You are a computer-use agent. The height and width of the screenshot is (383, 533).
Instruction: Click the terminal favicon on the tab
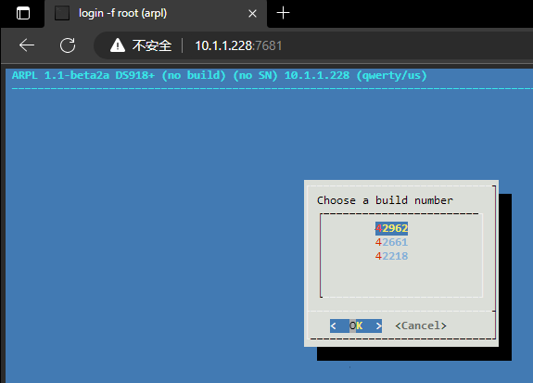[x=62, y=13]
